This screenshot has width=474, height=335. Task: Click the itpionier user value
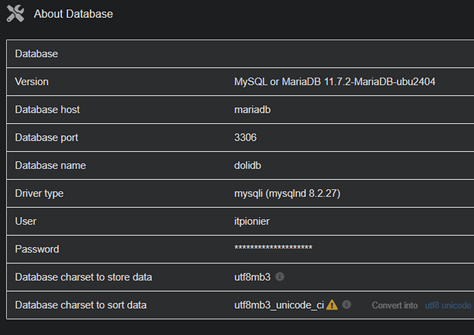click(x=254, y=221)
